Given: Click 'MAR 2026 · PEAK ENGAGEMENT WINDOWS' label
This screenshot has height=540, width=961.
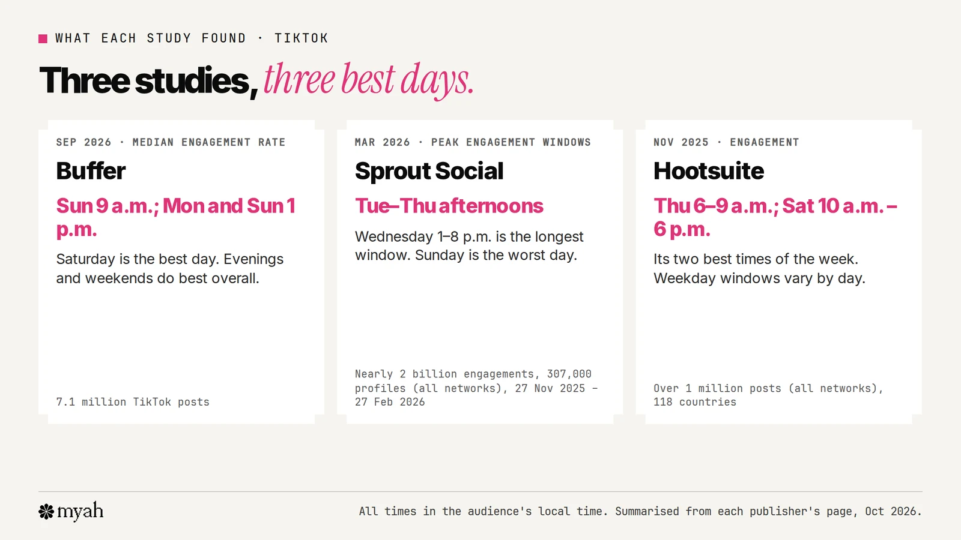Looking at the screenshot, I should (473, 142).
